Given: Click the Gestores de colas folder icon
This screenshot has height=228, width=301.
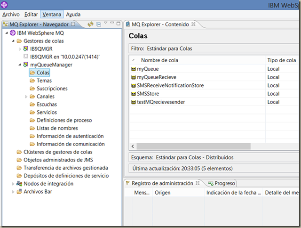Looking at the screenshot, I should tap(19, 41).
